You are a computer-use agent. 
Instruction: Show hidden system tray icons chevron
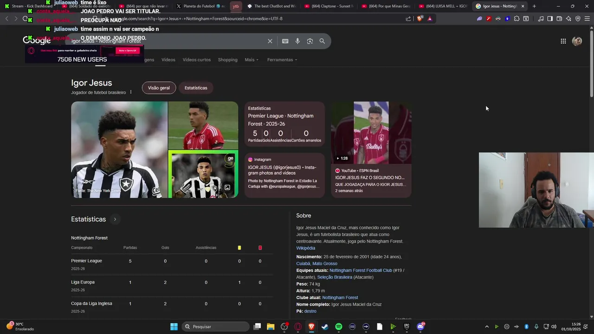(x=487, y=327)
